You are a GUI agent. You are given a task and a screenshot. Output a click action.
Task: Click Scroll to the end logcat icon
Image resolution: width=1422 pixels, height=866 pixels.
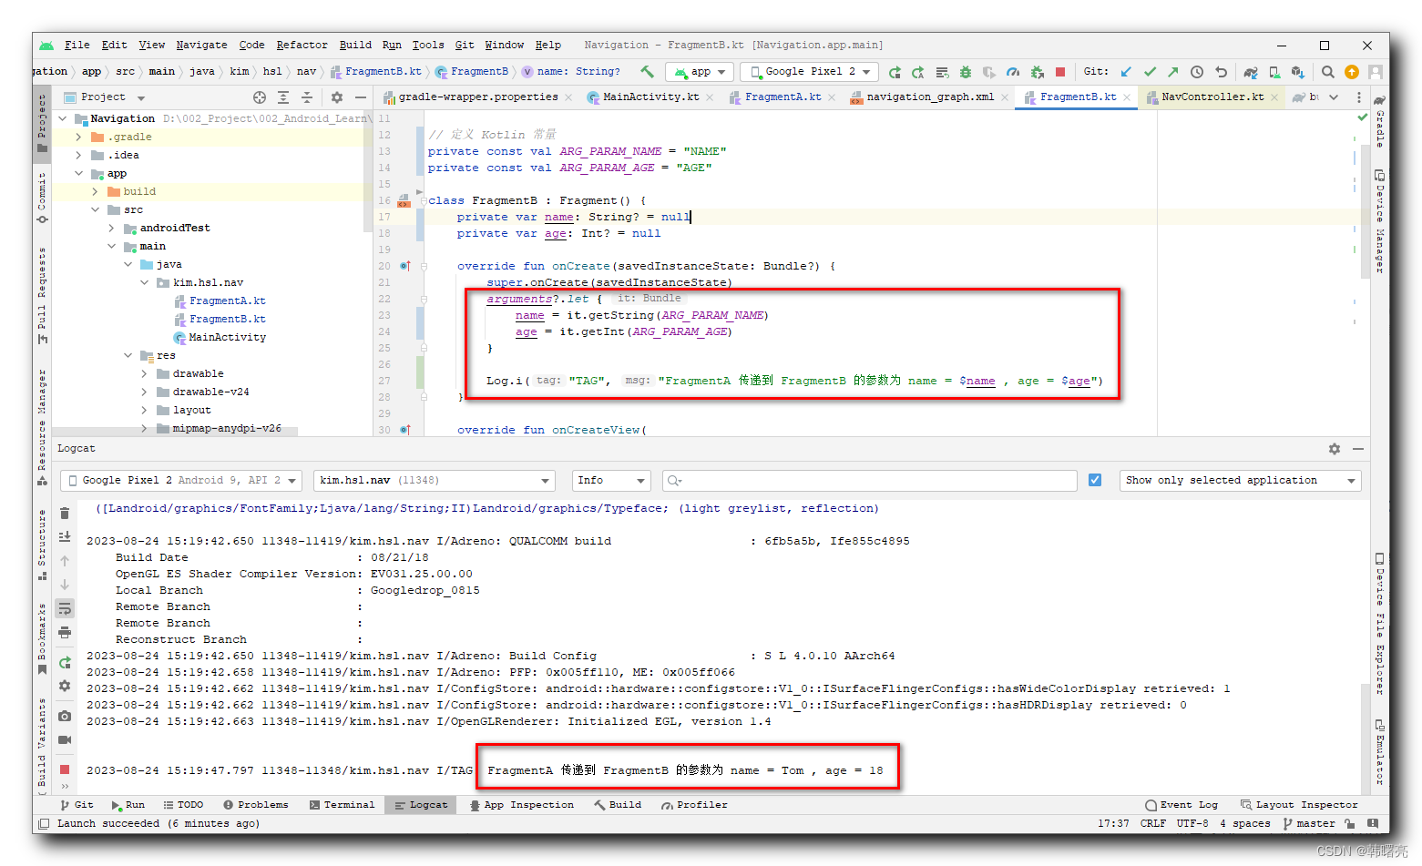(65, 537)
